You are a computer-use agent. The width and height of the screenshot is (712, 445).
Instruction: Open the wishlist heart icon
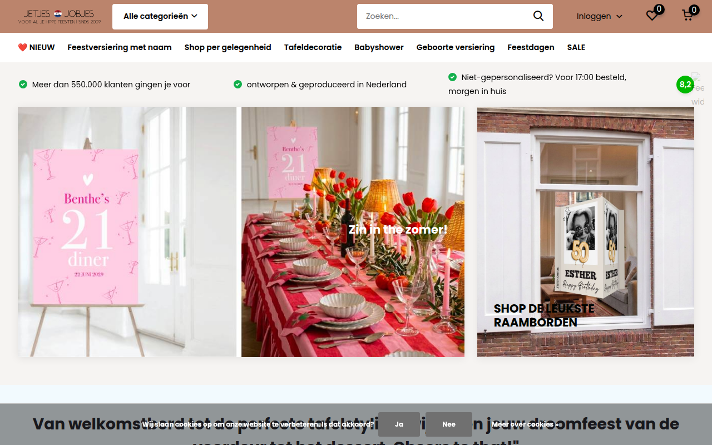652,16
